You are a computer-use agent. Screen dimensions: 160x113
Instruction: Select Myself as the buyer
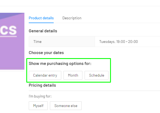point(38,106)
